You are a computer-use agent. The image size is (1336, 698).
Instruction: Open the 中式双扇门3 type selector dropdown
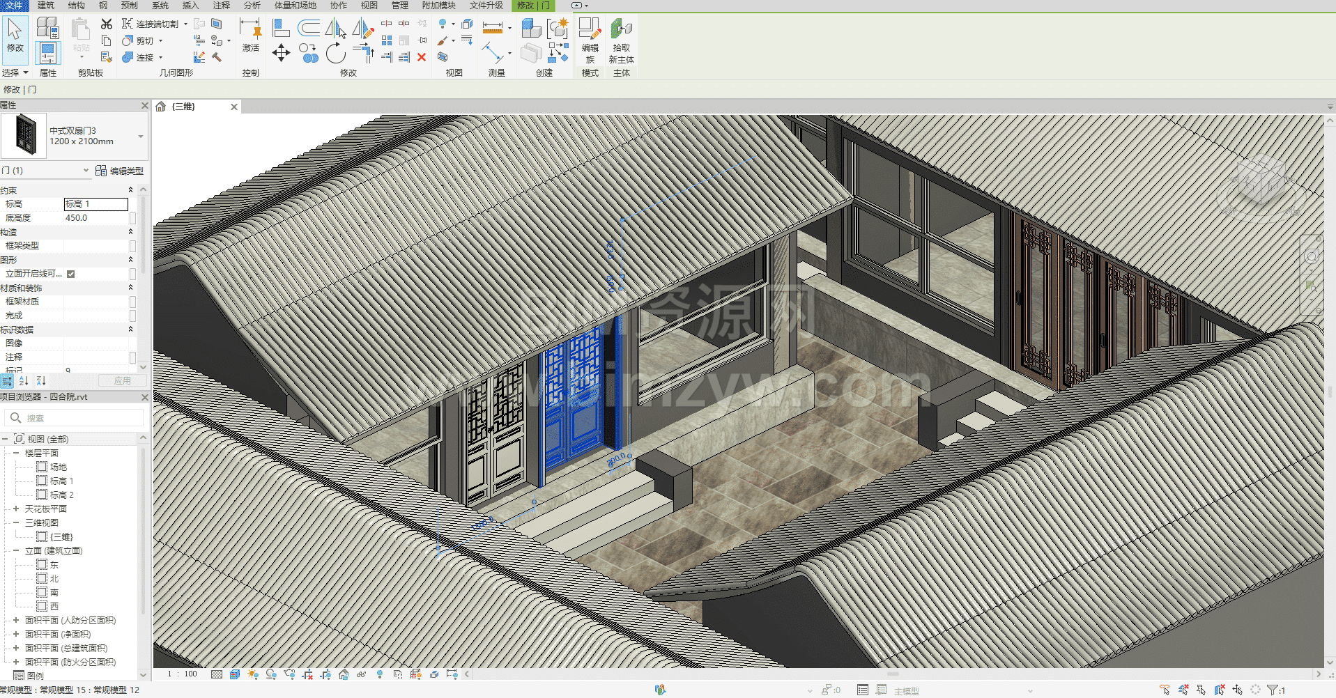coord(141,137)
